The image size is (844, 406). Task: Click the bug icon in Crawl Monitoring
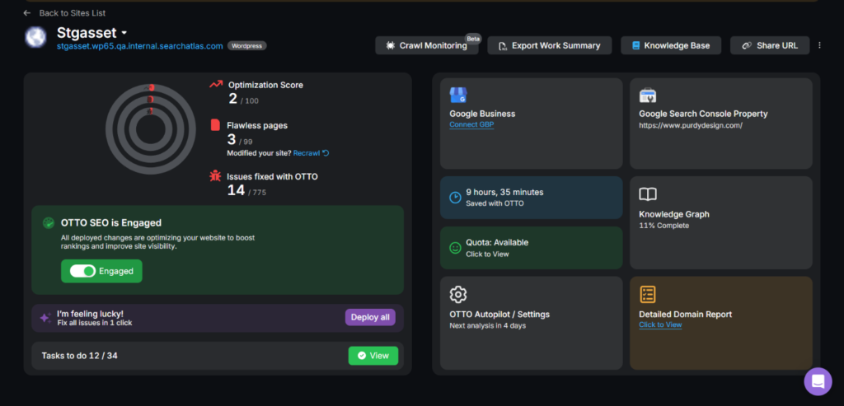390,46
